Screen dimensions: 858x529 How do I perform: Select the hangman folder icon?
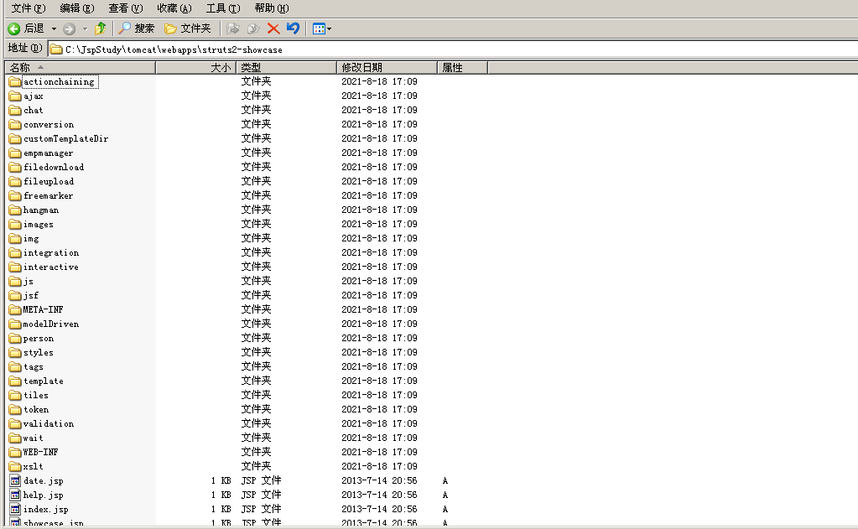[x=15, y=210]
